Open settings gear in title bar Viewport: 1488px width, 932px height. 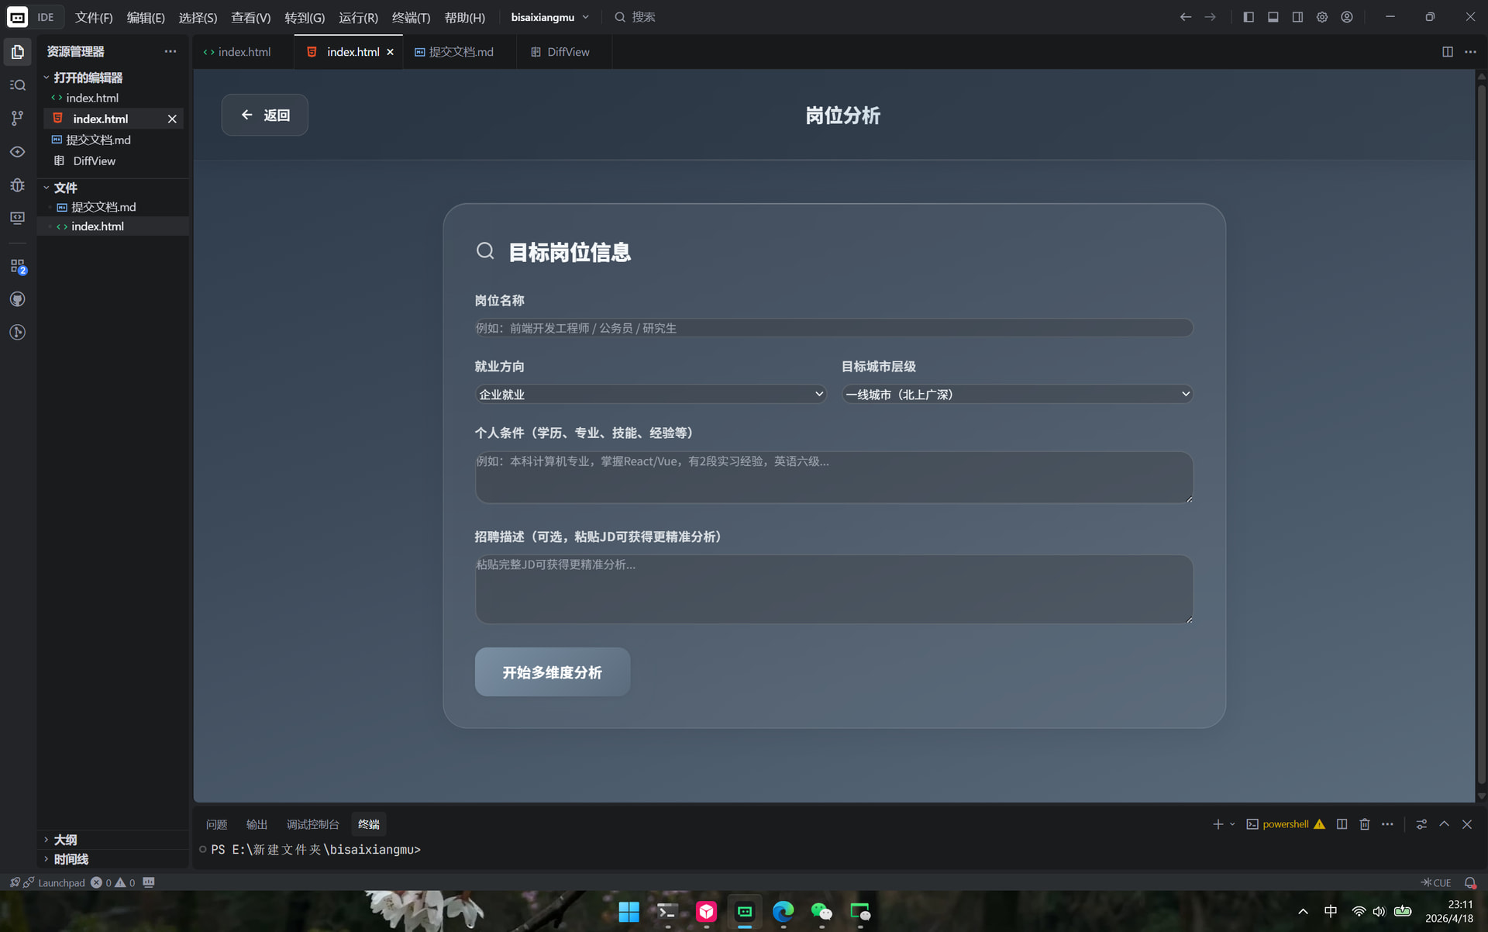(x=1322, y=17)
